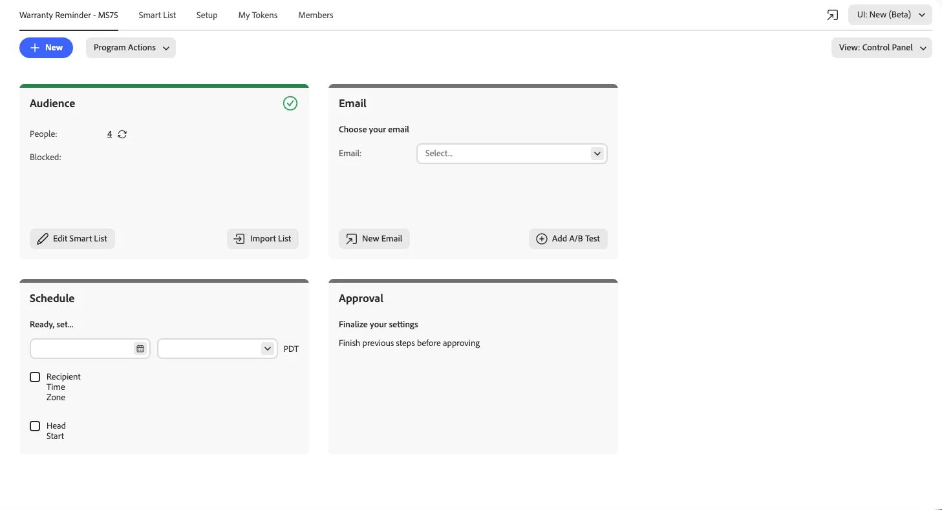The height and width of the screenshot is (510, 942).
Task: Open the People count link 4
Action: pos(110,134)
